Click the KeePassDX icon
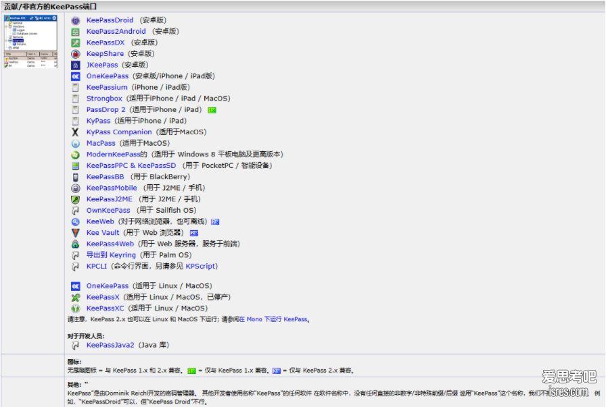This screenshot has width=606, height=407. (75, 43)
